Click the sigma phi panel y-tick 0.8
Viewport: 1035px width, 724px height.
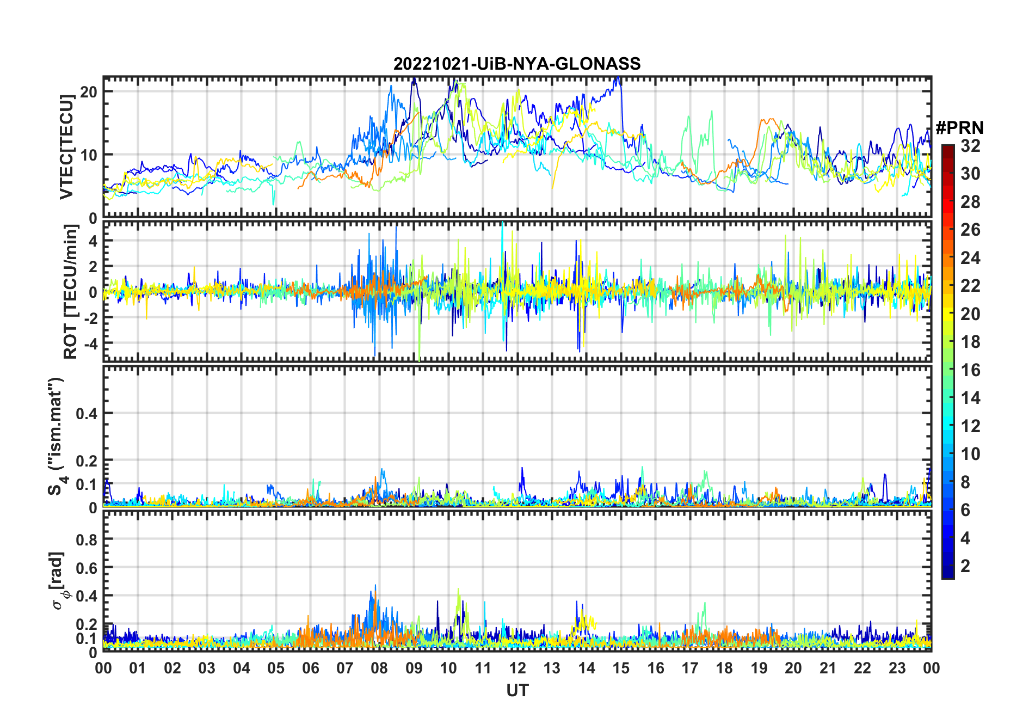[x=87, y=539]
